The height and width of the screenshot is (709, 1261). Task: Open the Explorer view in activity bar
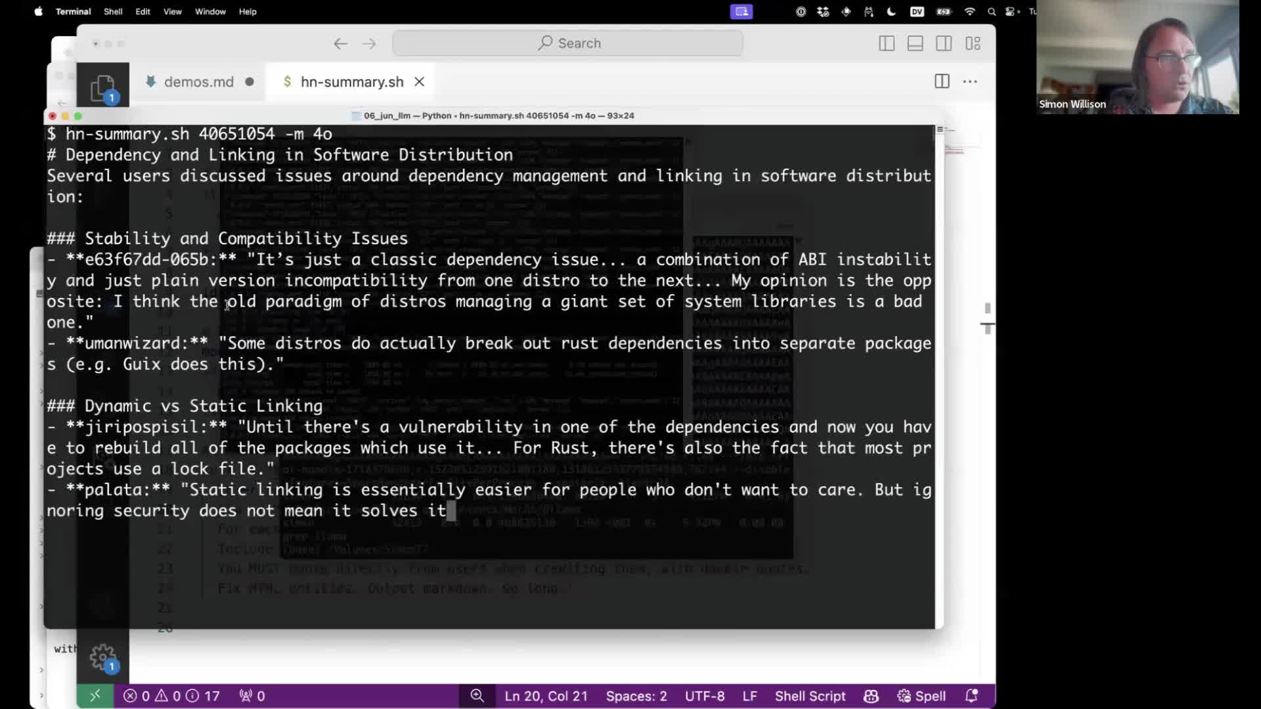(102, 88)
